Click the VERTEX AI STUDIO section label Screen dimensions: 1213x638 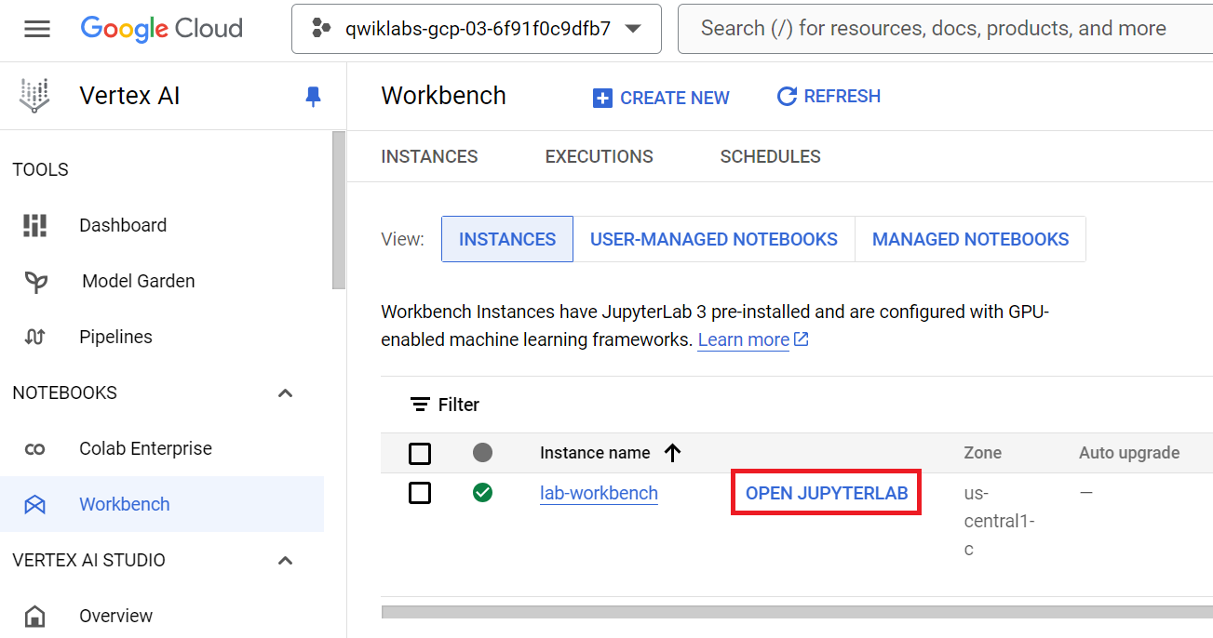pos(88,560)
